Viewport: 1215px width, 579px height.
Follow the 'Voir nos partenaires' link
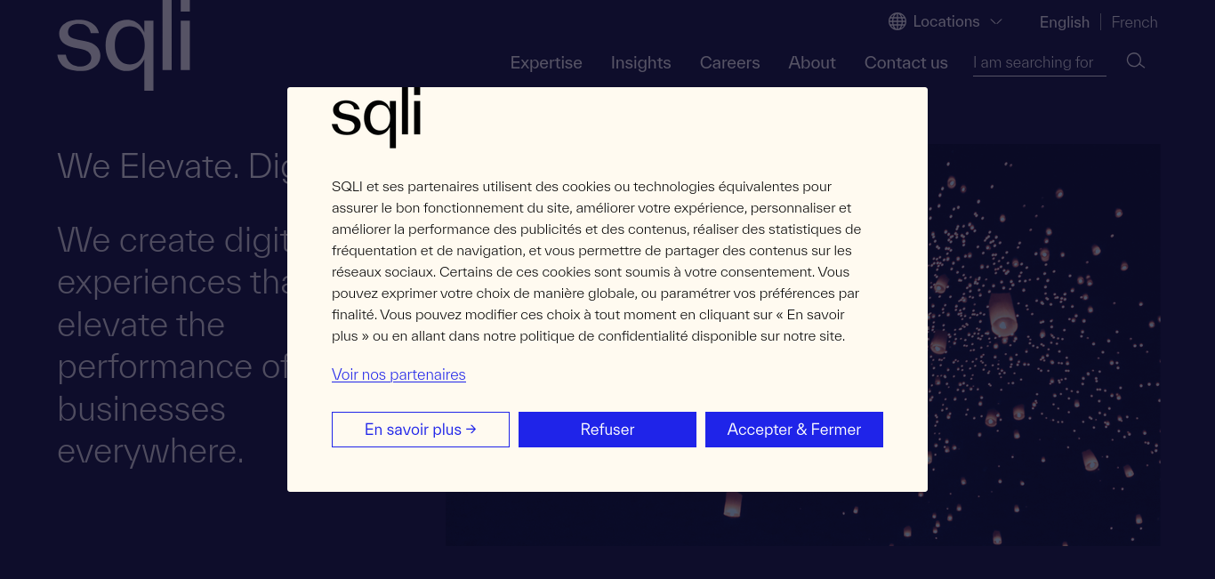click(x=398, y=374)
